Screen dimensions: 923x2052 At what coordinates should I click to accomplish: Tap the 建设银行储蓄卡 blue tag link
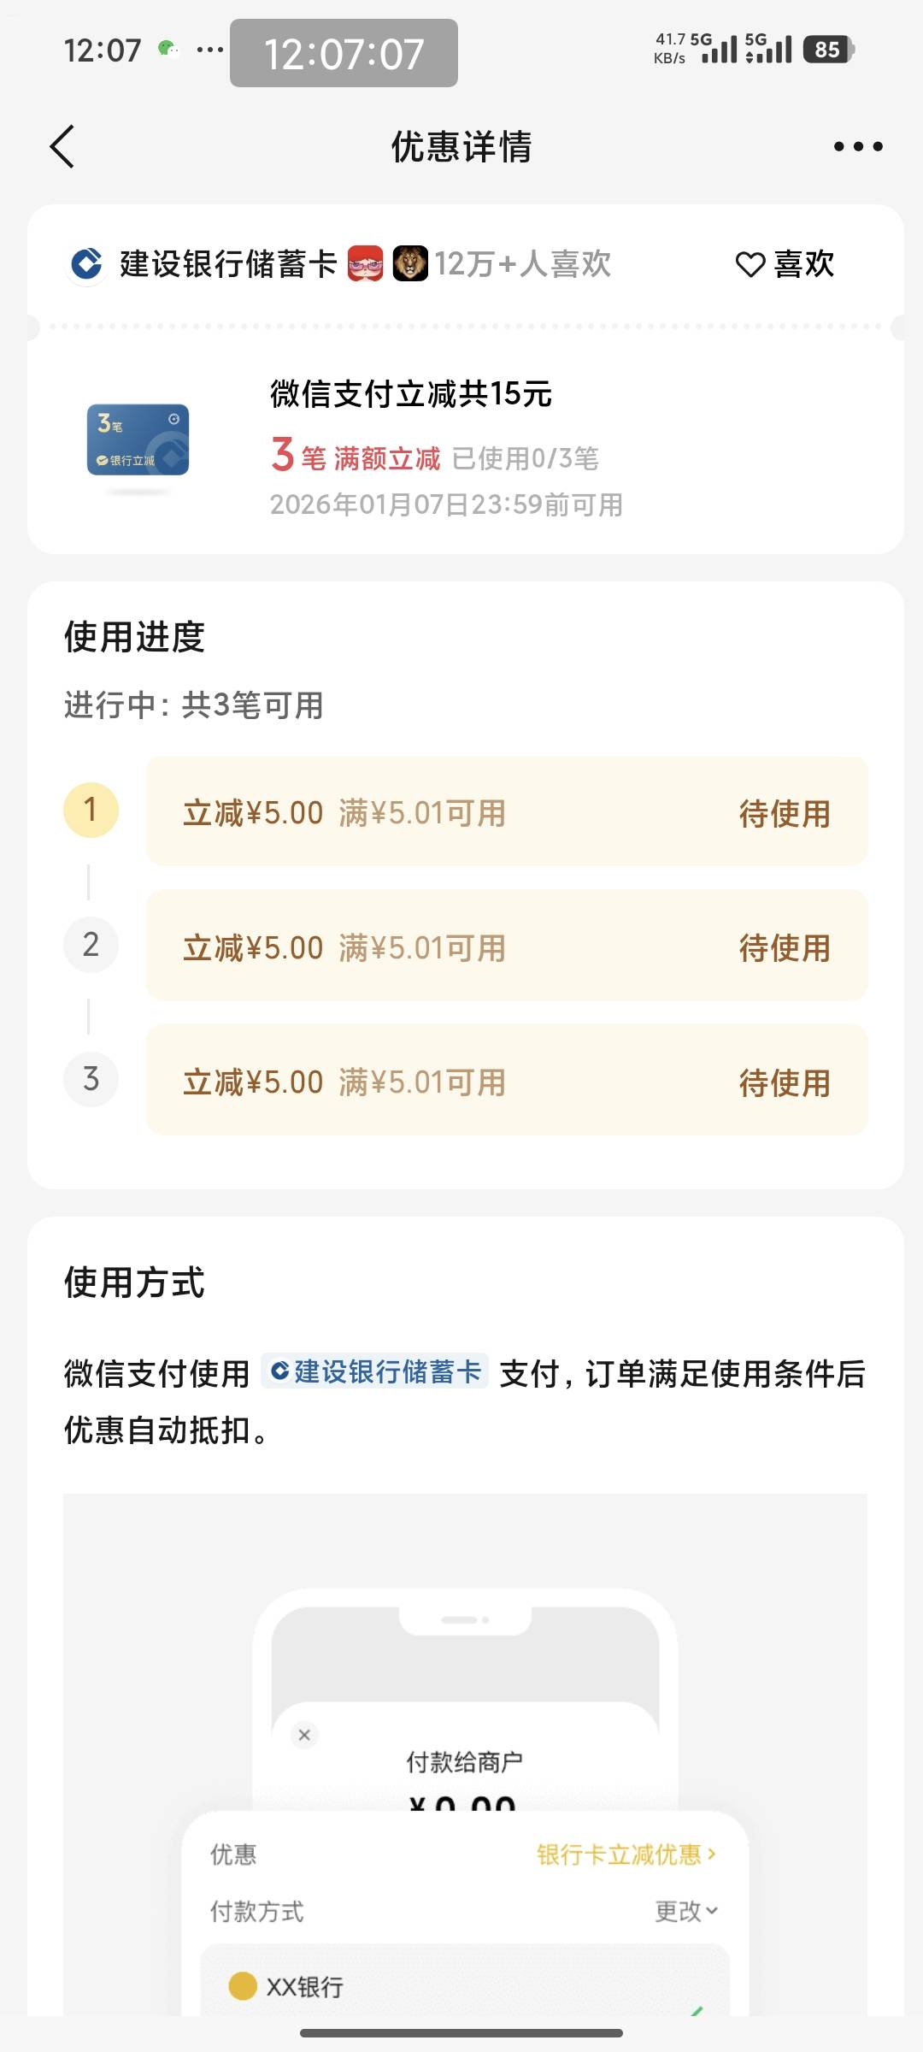point(375,1371)
